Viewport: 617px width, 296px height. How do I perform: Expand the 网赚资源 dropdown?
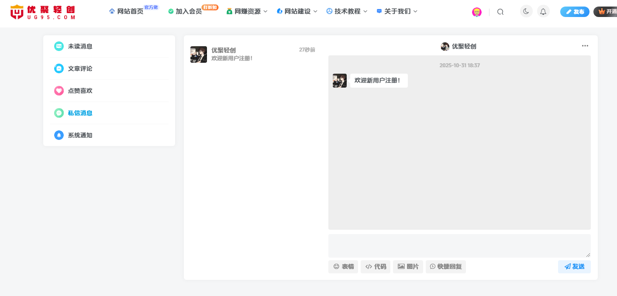[x=247, y=11]
